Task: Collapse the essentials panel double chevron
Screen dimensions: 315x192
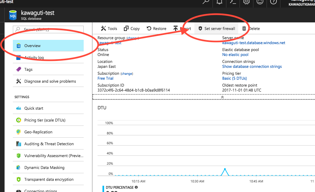Action: pos(222,97)
